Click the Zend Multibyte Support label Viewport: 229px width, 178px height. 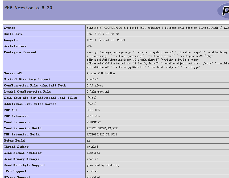pos(24,165)
